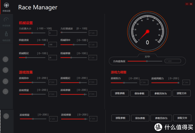
Task: Focus the 游戏回中 value input box
Action: pos(53,82)
